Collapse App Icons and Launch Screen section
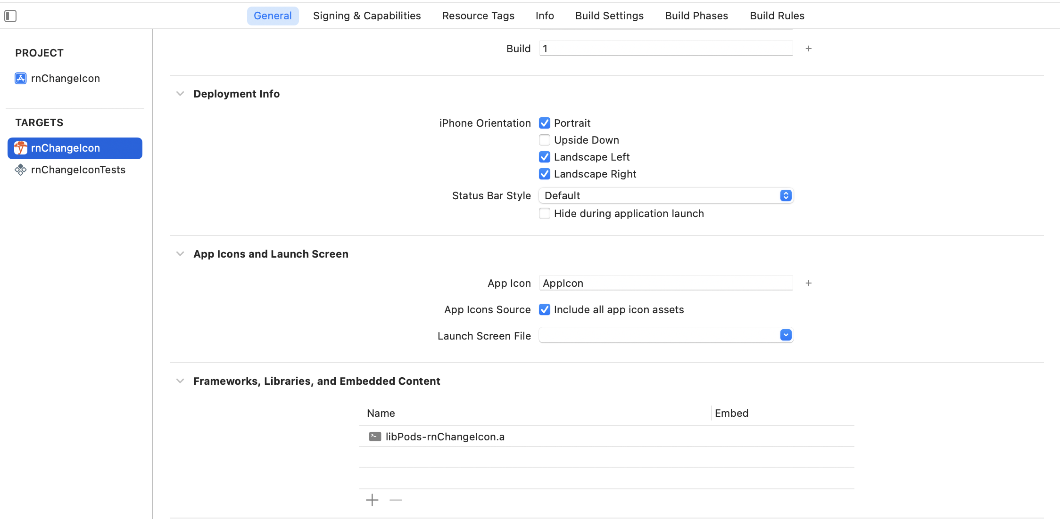The height and width of the screenshot is (519, 1060). 180,254
